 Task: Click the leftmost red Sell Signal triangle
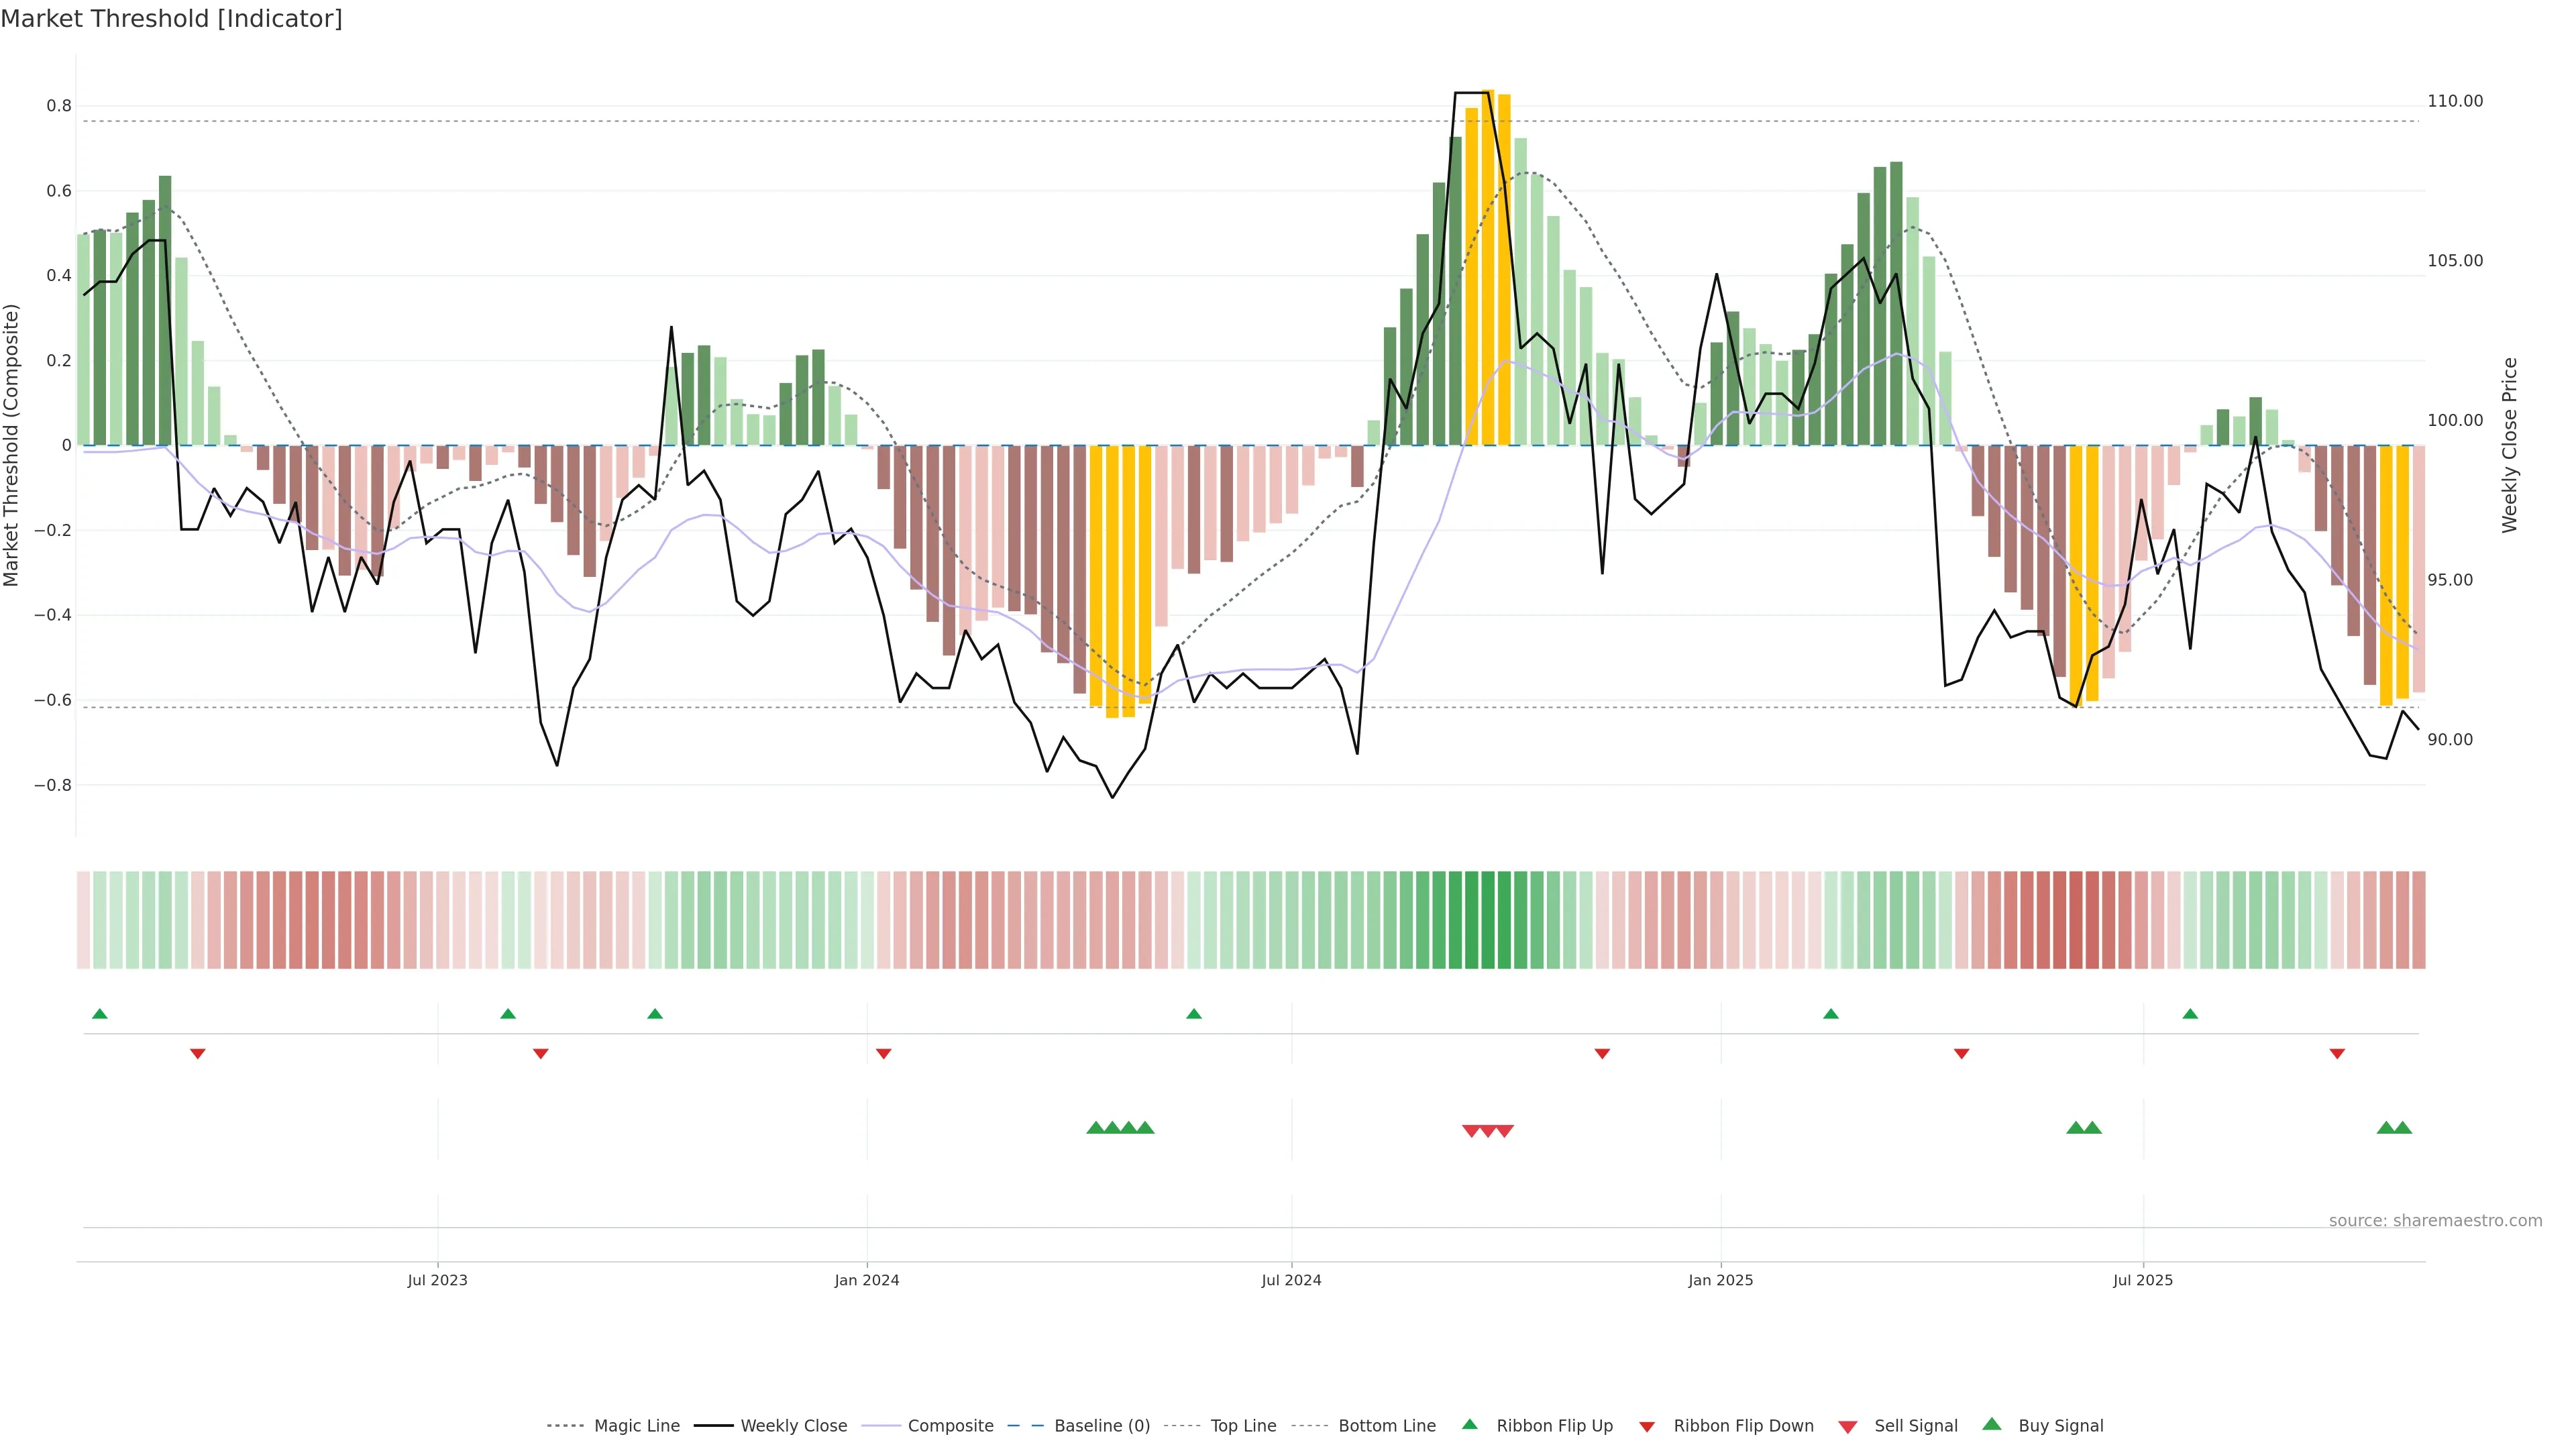point(1471,1131)
